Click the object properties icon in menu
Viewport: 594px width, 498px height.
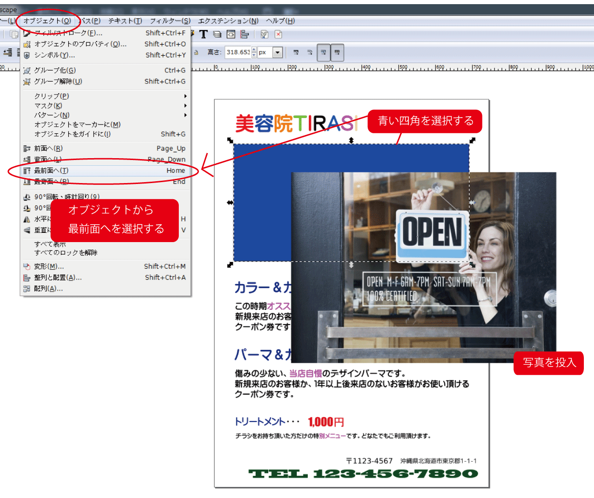point(27,44)
